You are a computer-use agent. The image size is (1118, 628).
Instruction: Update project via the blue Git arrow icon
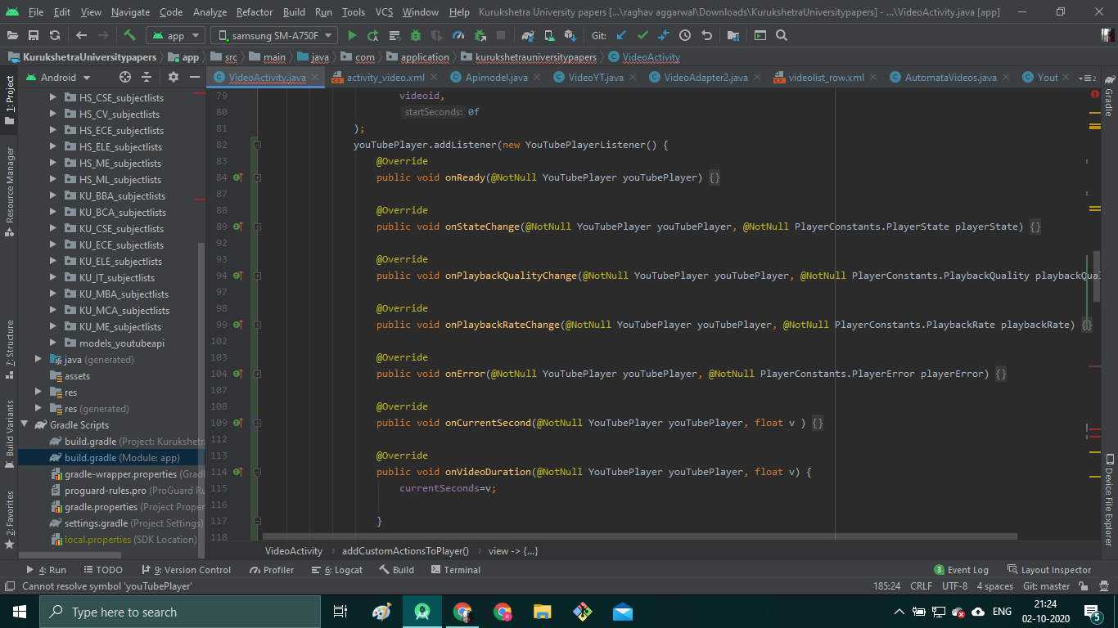click(x=621, y=36)
